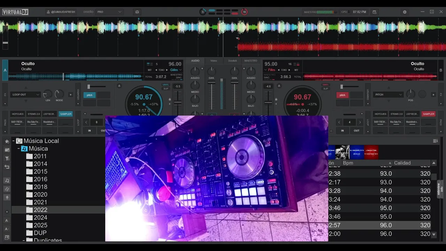Open the calendar icon beside the clock
The height and width of the screenshot is (251, 446).
pyautogui.click(x=374, y=12)
